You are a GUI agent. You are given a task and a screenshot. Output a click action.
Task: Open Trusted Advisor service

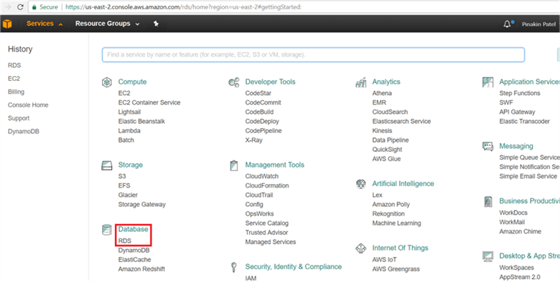point(266,233)
